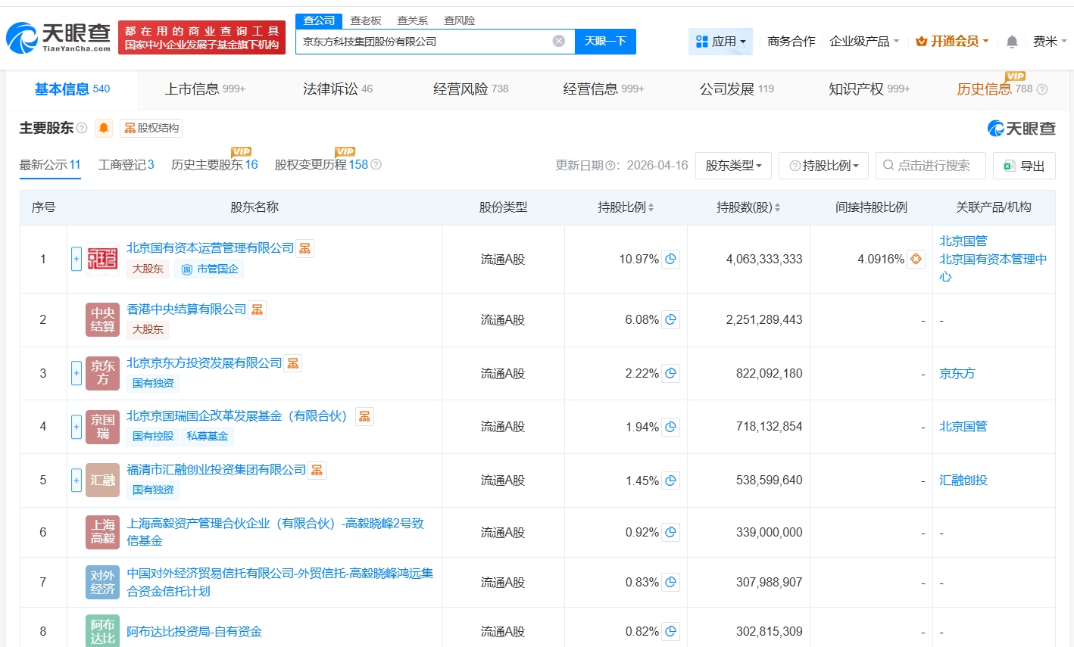Expand row 5 福清市汇融创业投资集团

tap(76, 480)
